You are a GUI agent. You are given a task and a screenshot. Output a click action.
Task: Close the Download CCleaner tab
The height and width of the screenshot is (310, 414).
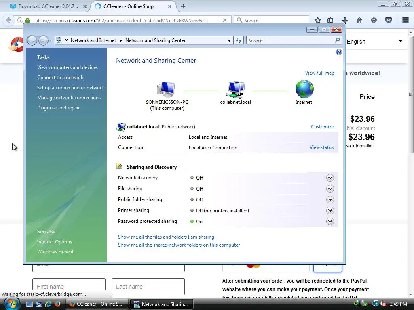85,6
